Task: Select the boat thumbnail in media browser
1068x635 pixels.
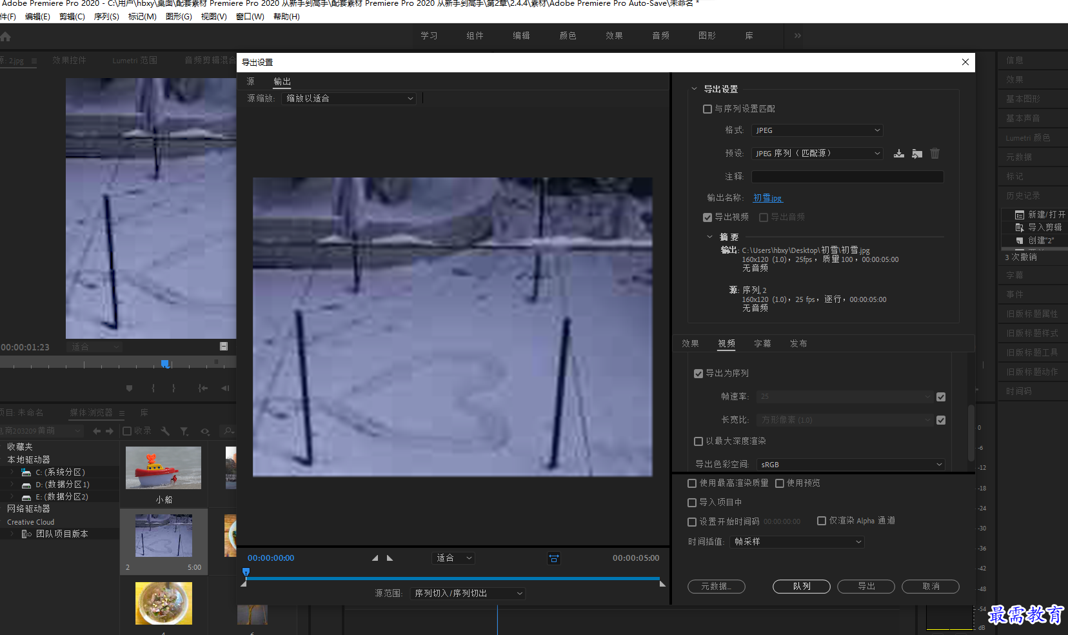Action: [163, 468]
